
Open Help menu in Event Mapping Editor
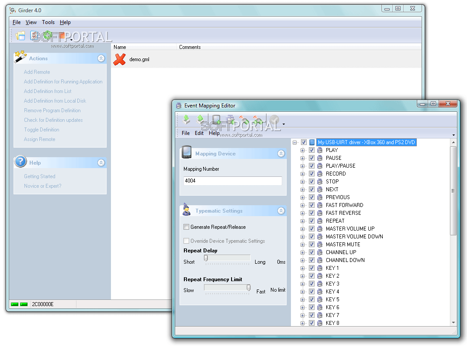coord(214,133)
